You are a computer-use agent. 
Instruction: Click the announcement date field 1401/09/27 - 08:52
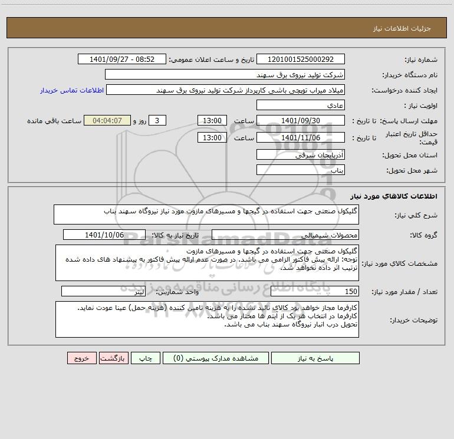pyautogui.click(x=122, y=59)
